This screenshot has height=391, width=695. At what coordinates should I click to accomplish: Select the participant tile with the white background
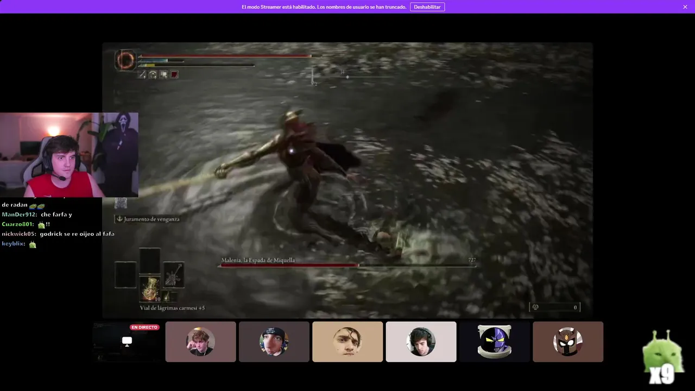coord(421,342)
